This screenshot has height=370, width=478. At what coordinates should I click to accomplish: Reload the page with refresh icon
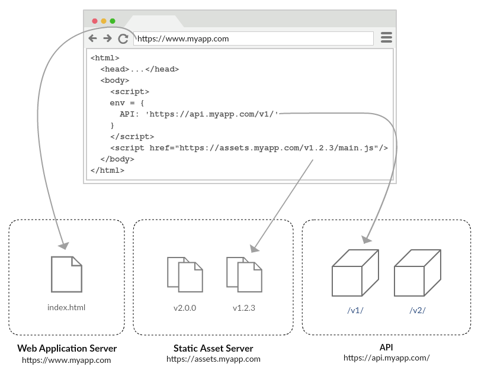click(x=123, y=38)
